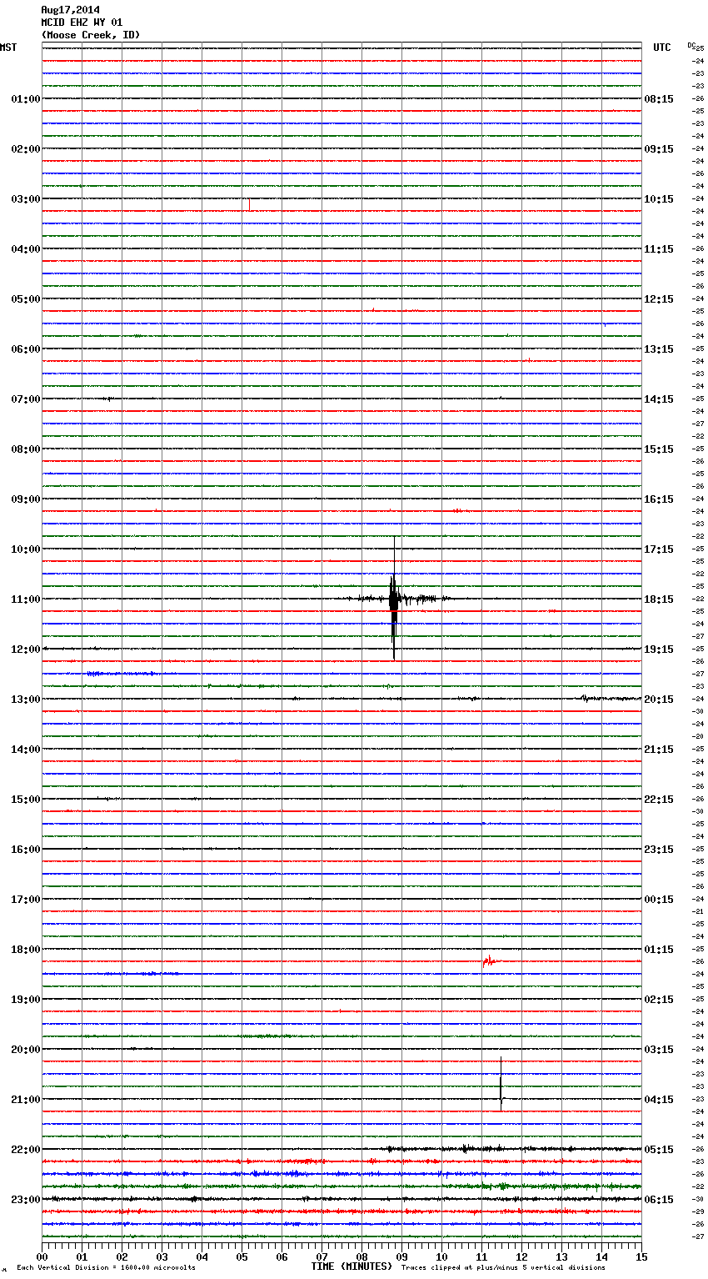Click the 10:00 MST hour label

pos(25,549)
